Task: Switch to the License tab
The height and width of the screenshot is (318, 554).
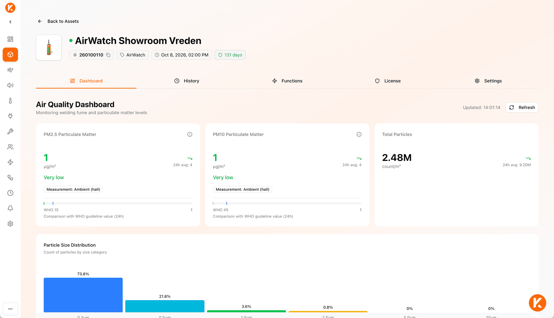Action: [388, 81]
